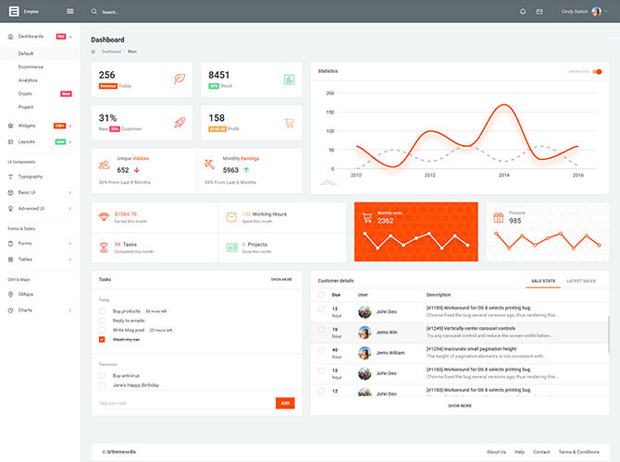This screenshot has width=620, height=462.
Task: Click the Tables grid icon in sidebar
Action: [11, 260]
